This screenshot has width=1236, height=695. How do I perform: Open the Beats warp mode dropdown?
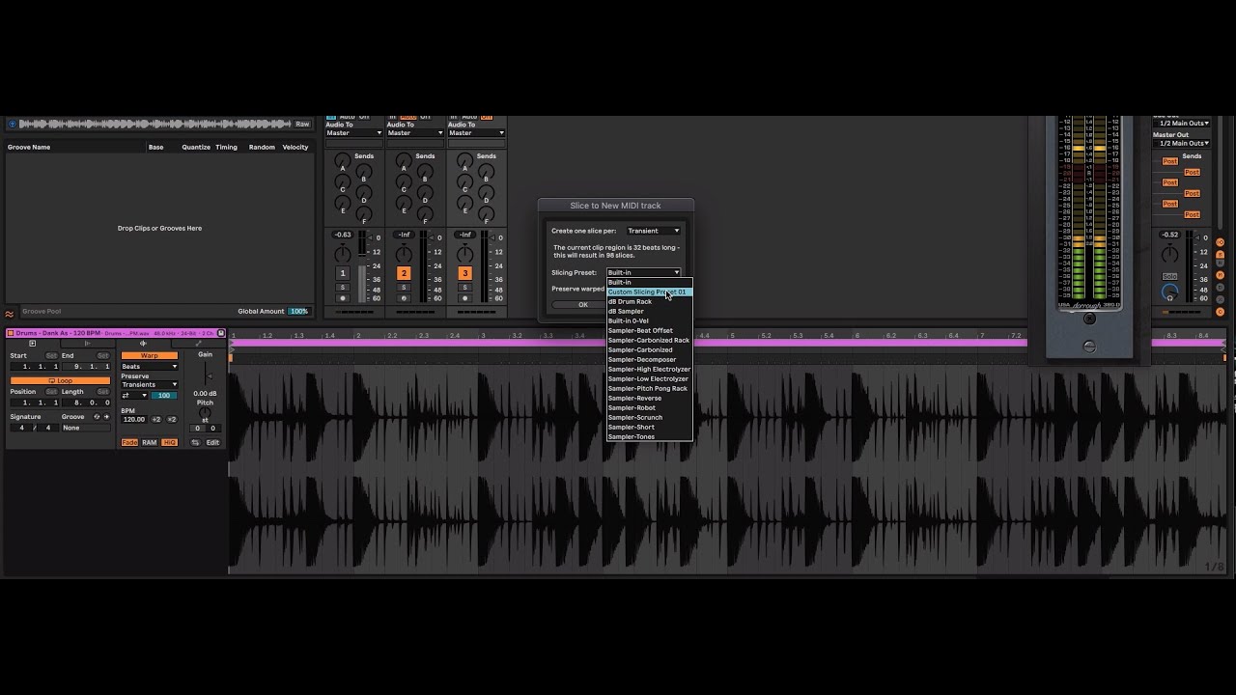click(x=149, y=367)
